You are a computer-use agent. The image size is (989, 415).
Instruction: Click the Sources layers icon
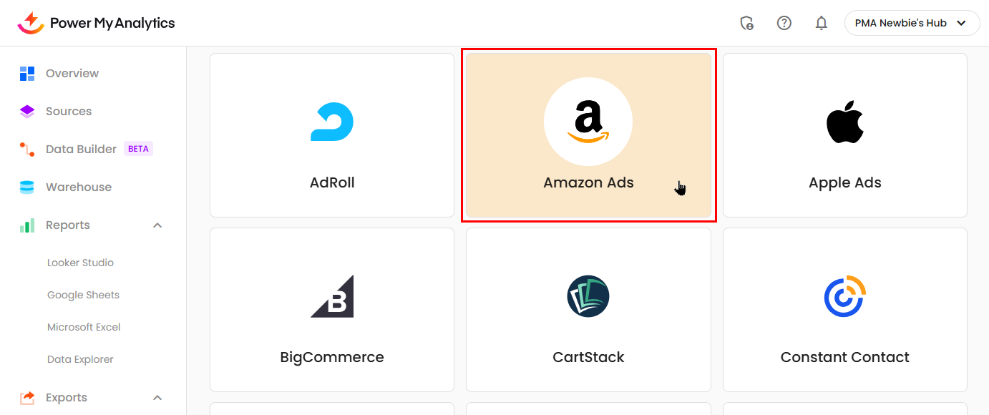[x=27, y=111]
